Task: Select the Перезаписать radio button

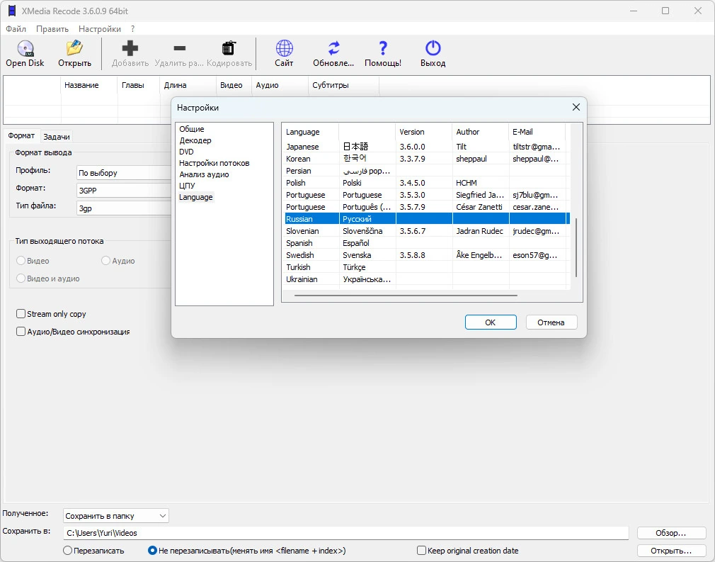Action: point(67,551)
